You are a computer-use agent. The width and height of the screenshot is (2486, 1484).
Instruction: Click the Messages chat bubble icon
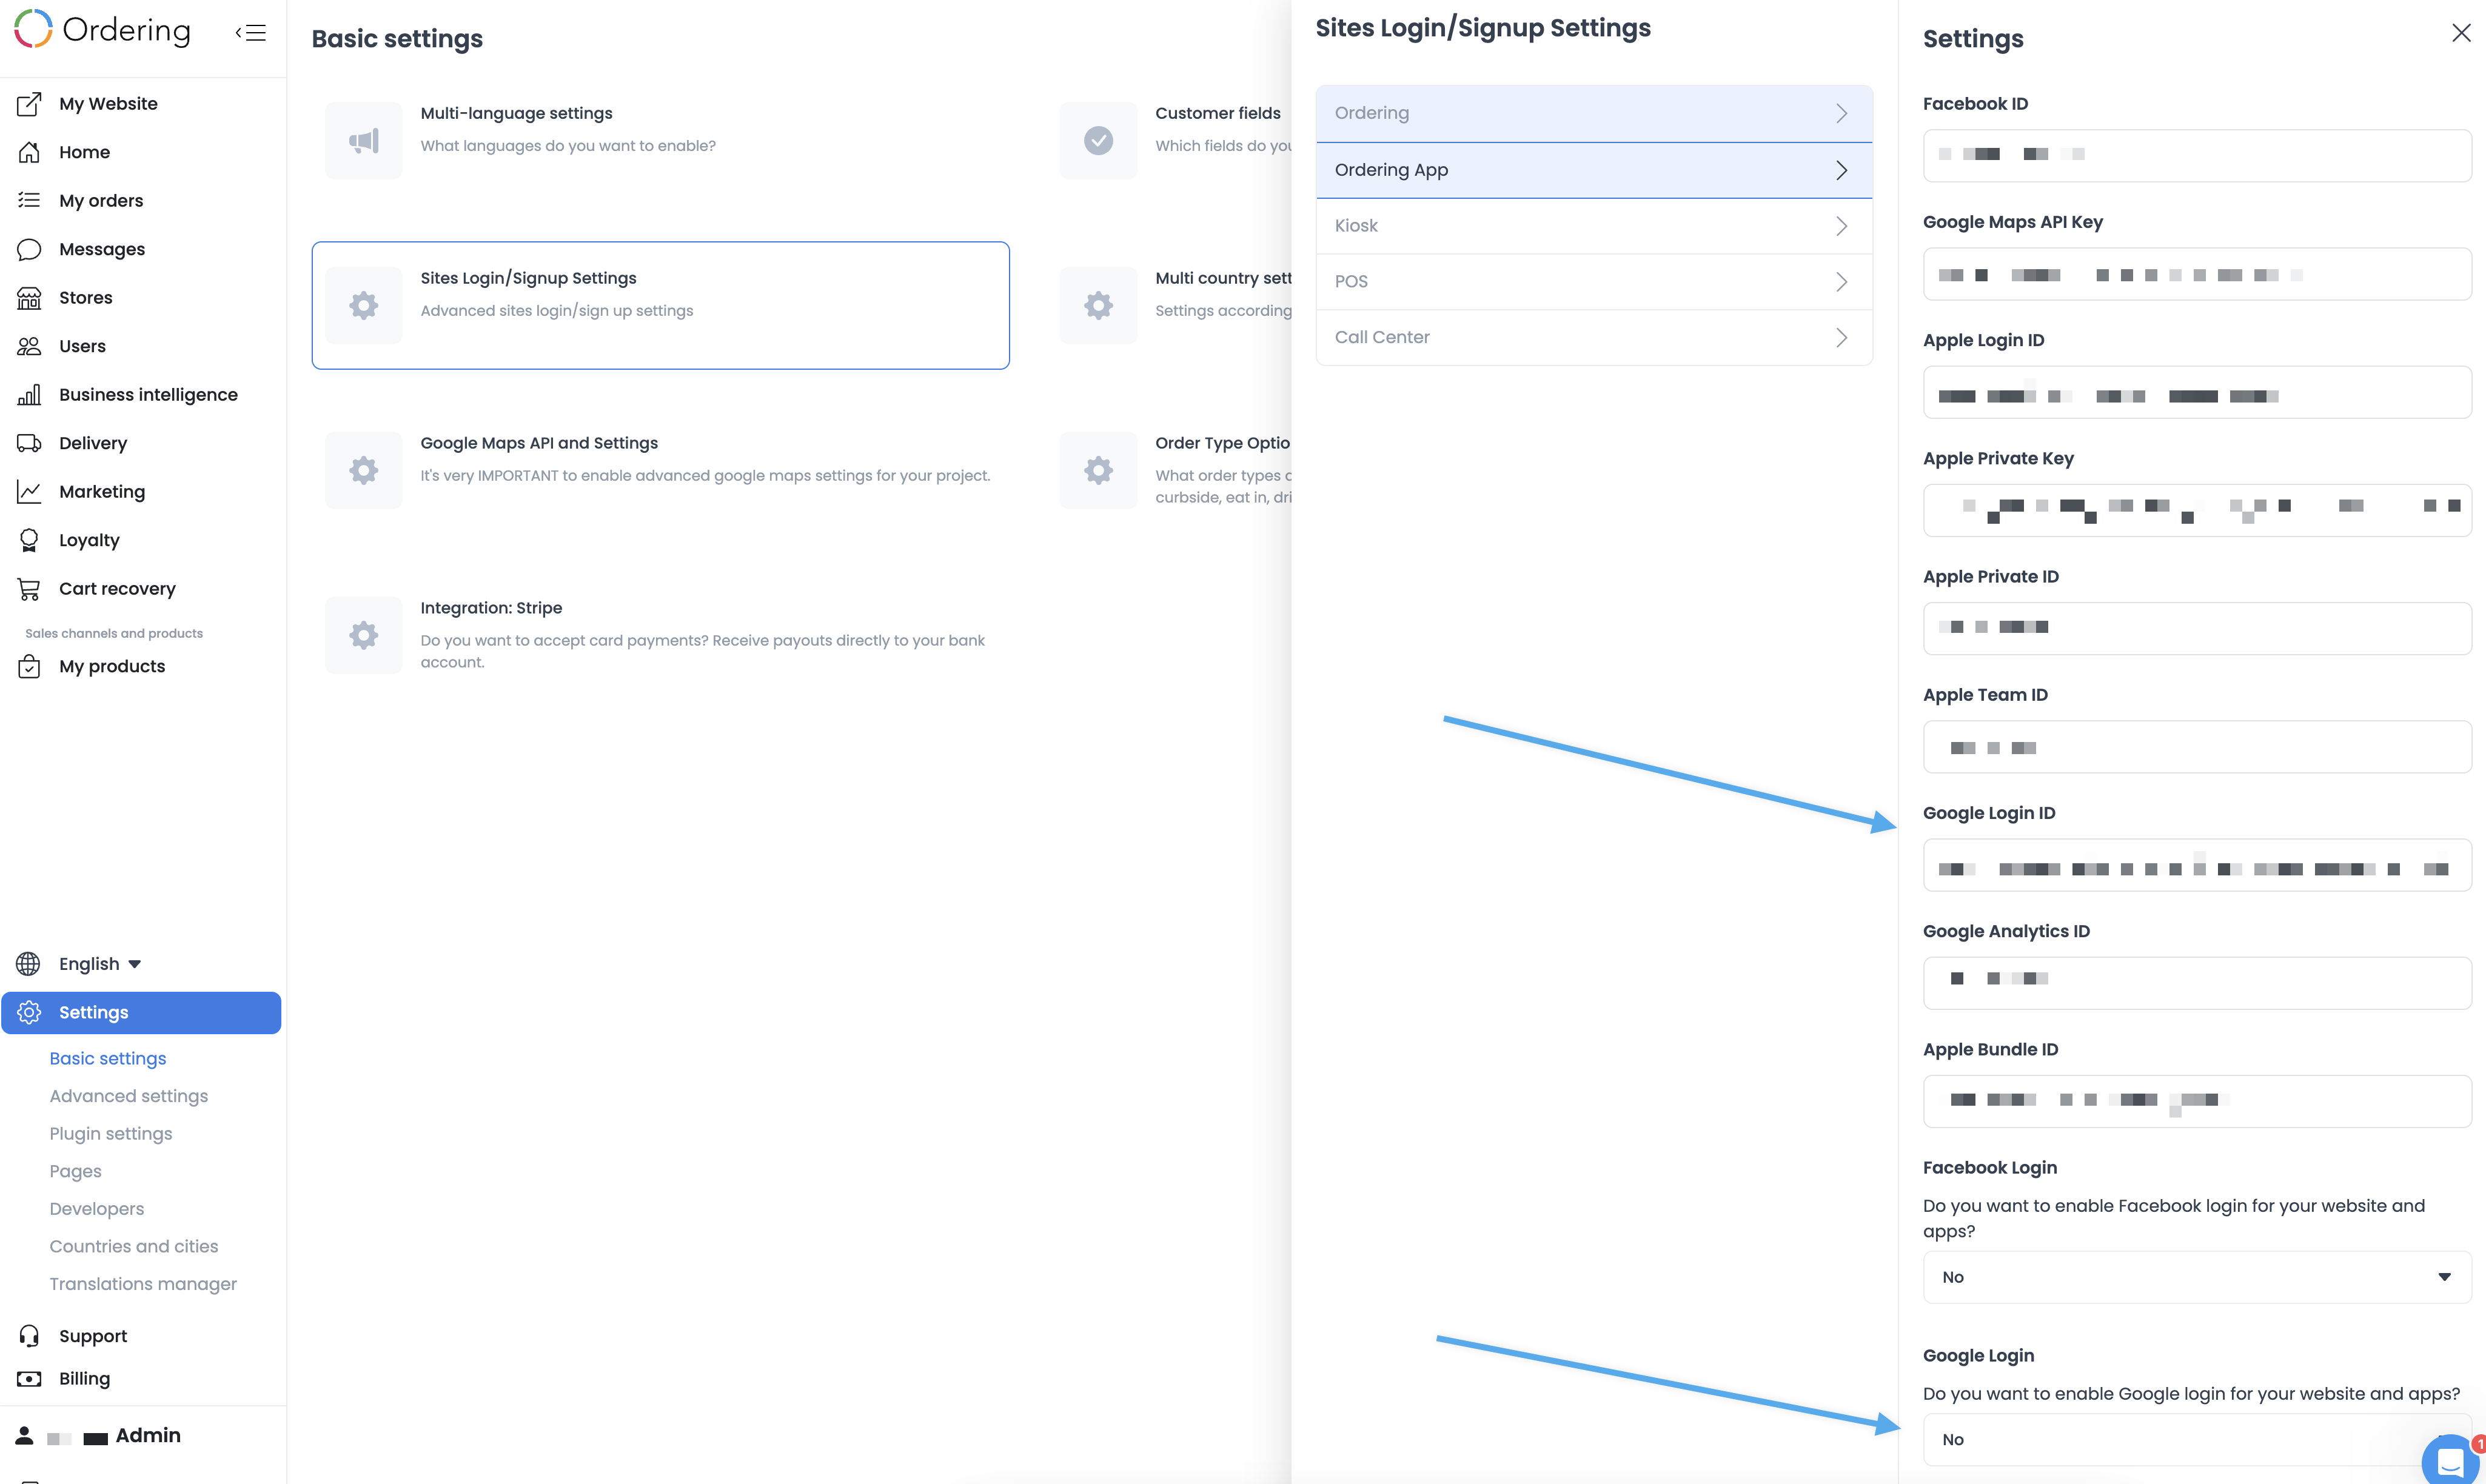pos(29,249)
